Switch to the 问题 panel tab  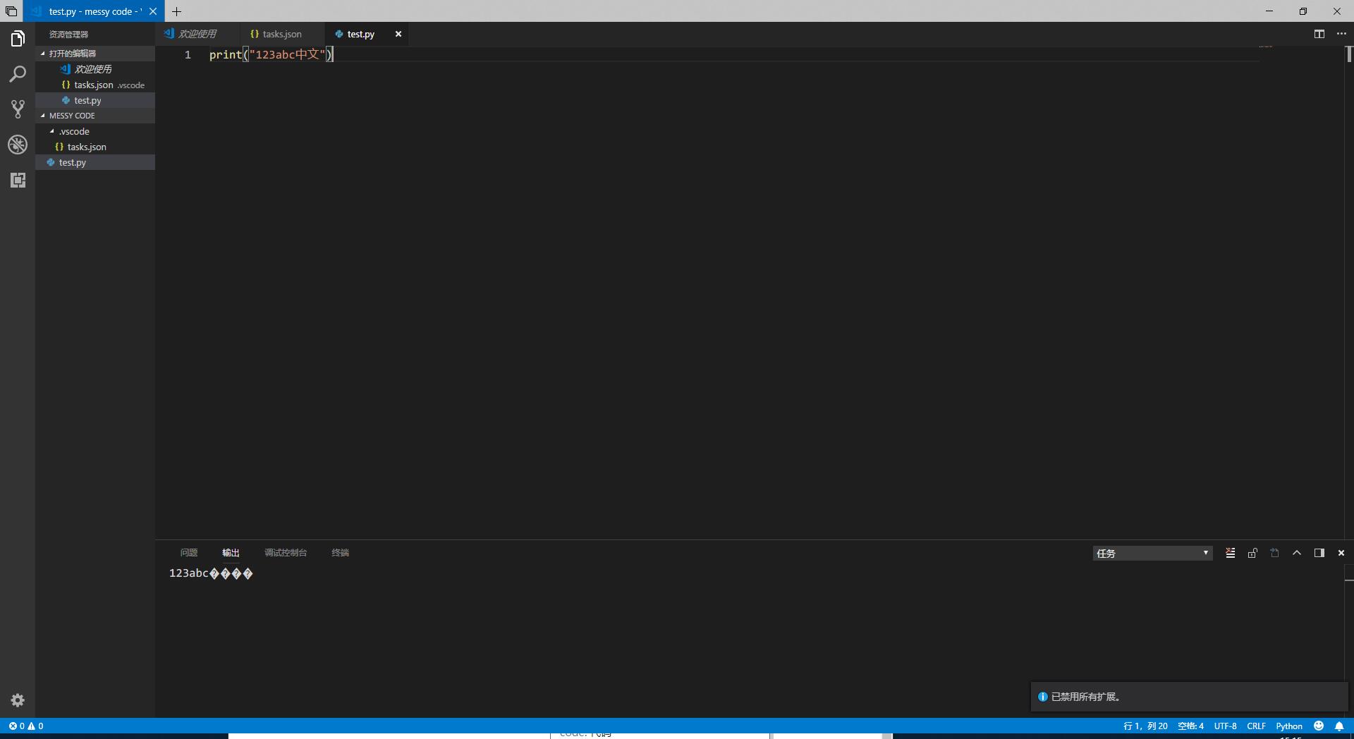pos(189,553)
